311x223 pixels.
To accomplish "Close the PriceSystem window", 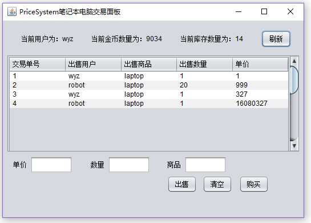I will [290, 11].
